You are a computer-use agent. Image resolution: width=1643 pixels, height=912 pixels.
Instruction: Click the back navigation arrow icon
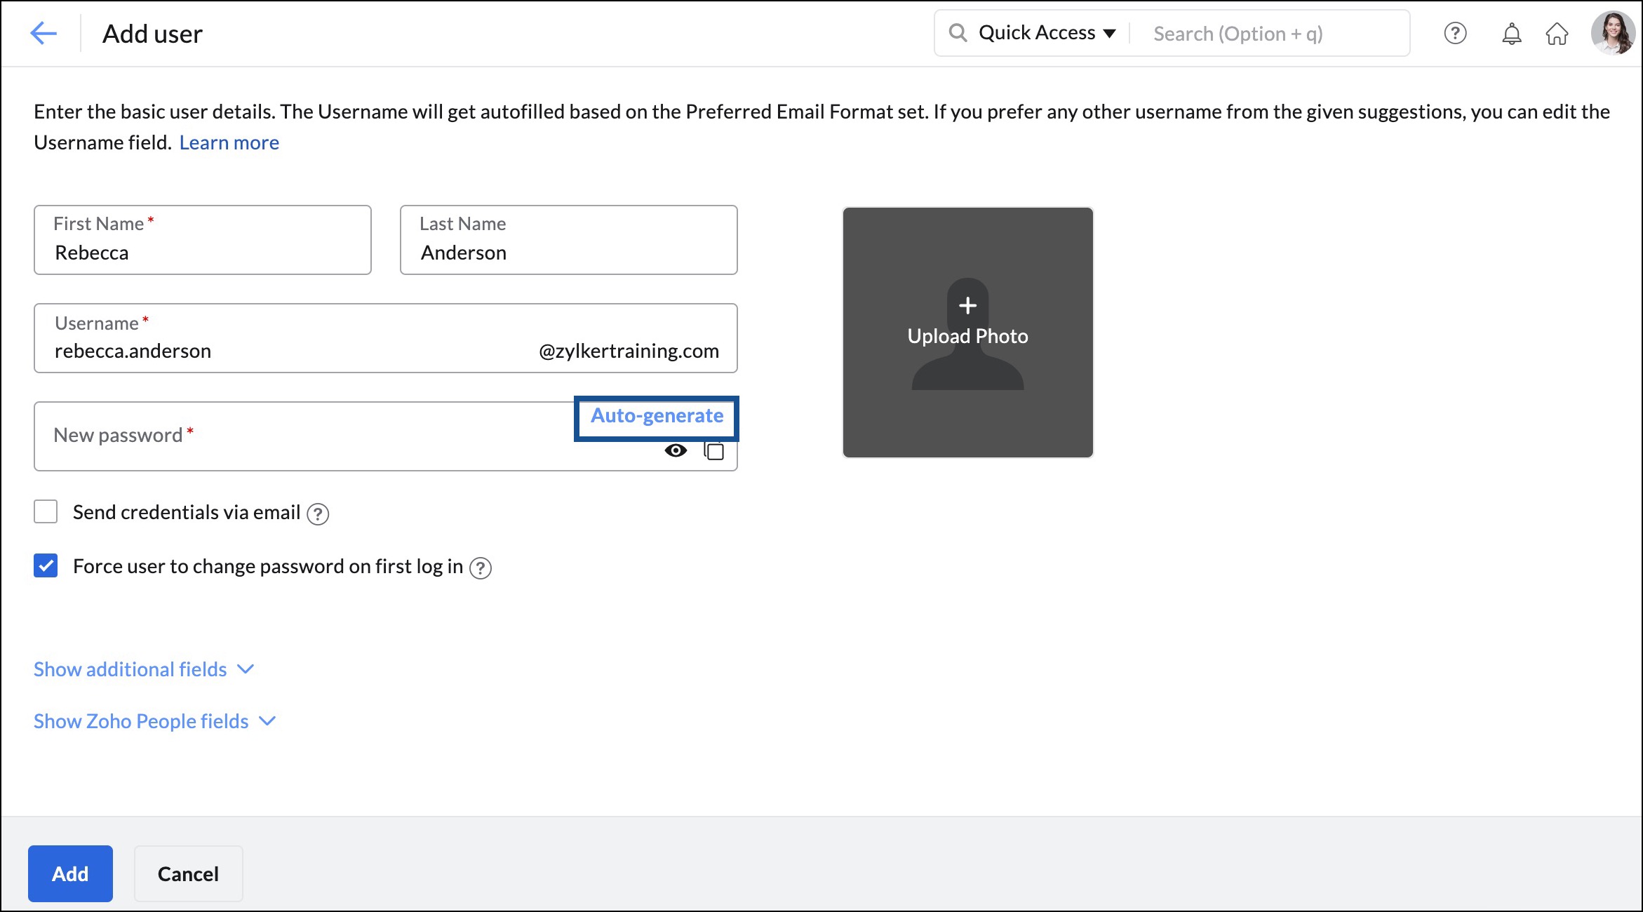pyautogui.click(x=43, y=32)
